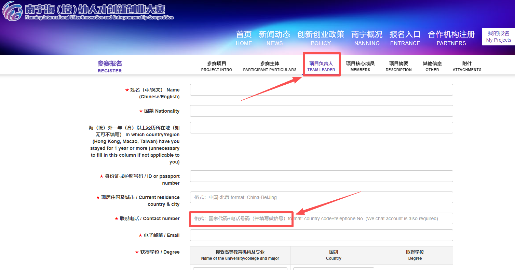Image resolution: width=515 pixels, height=270 pixels.
Task: Click the Nanning competition logo
Action: click(x=88, y=11)
